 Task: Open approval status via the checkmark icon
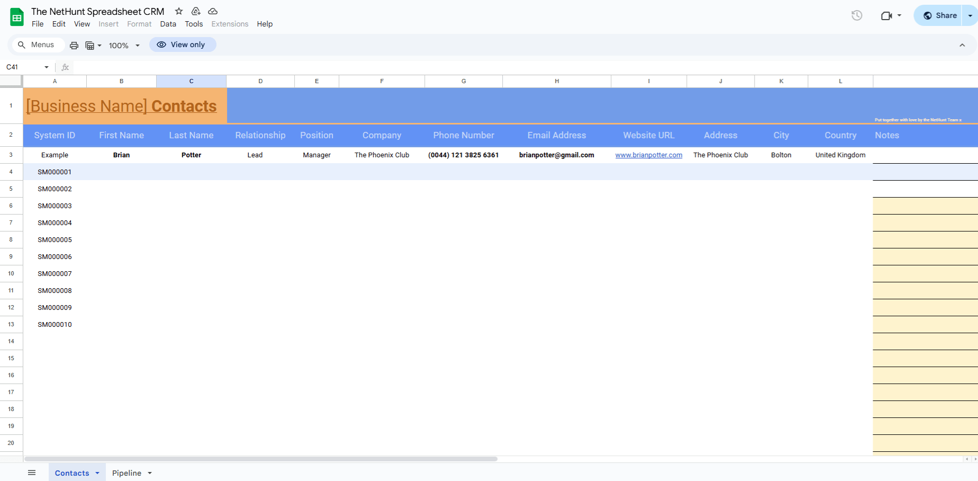(195, 11)
